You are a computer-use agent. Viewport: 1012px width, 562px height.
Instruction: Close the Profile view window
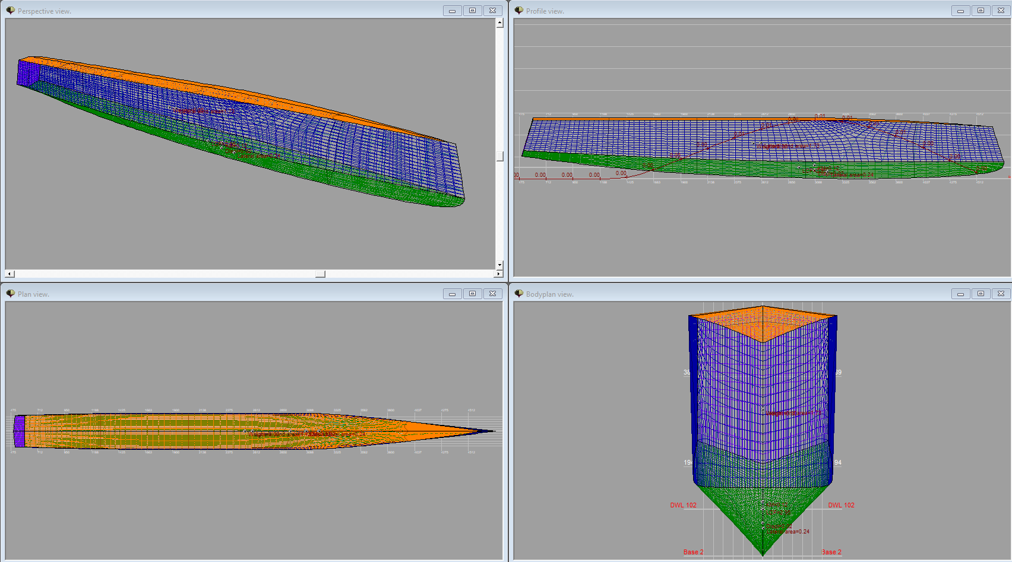pyautogui.click(x=1001, y=11)
